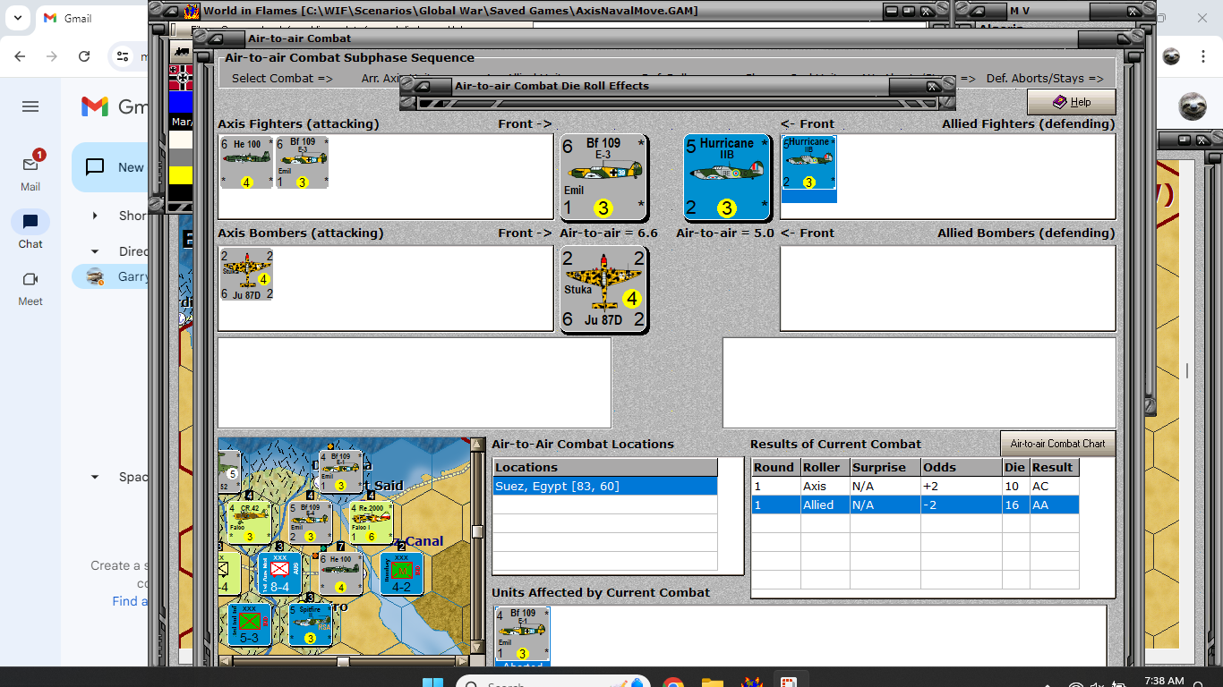Click the map horizontal scrollbar thumb
The image size is (1223, 687).
343,662
